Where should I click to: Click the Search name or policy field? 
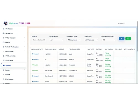pyautogui.click(x=39, y=40)
